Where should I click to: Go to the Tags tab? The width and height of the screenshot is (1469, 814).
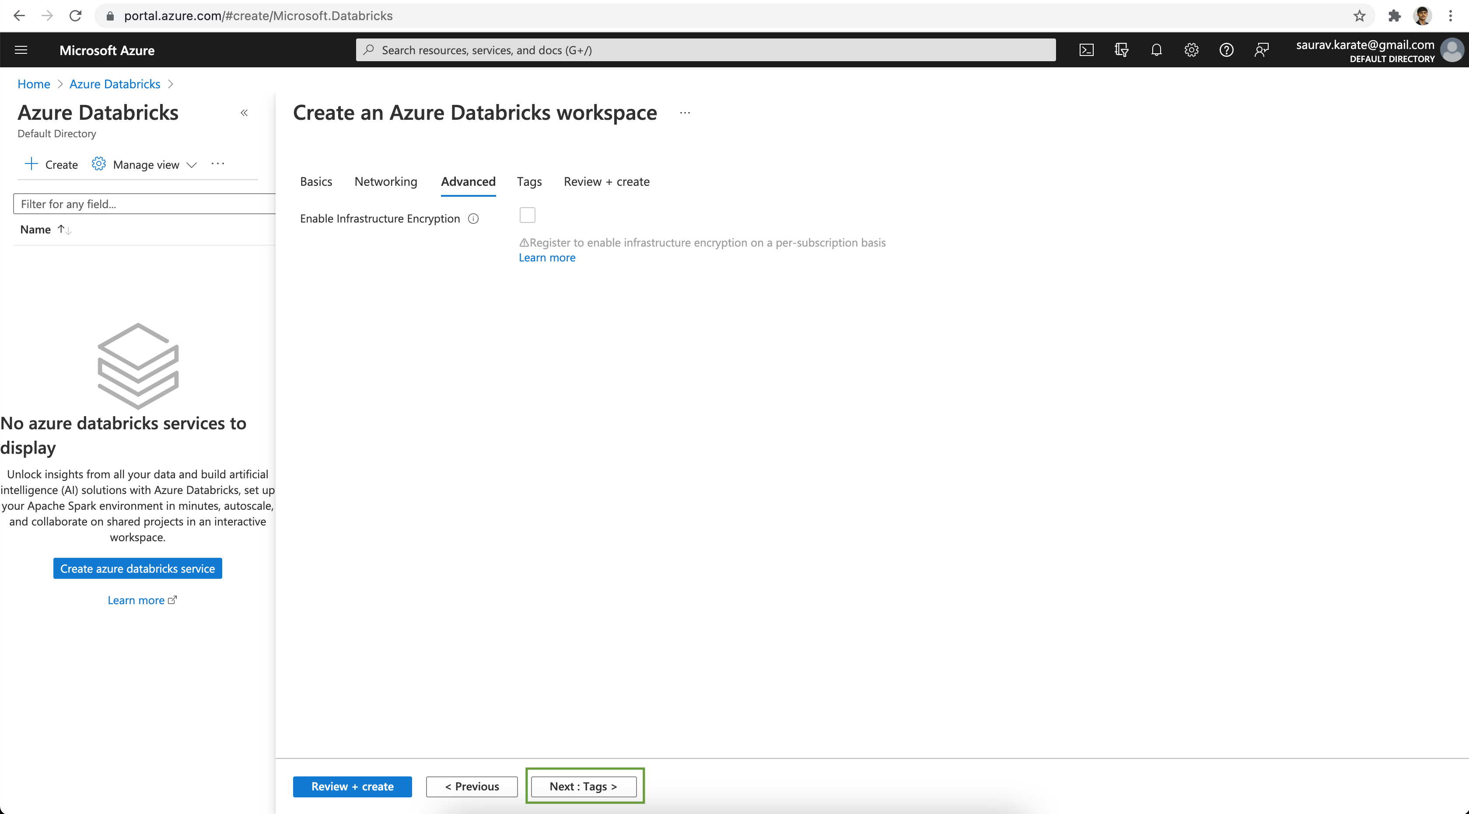click(529, 182)
